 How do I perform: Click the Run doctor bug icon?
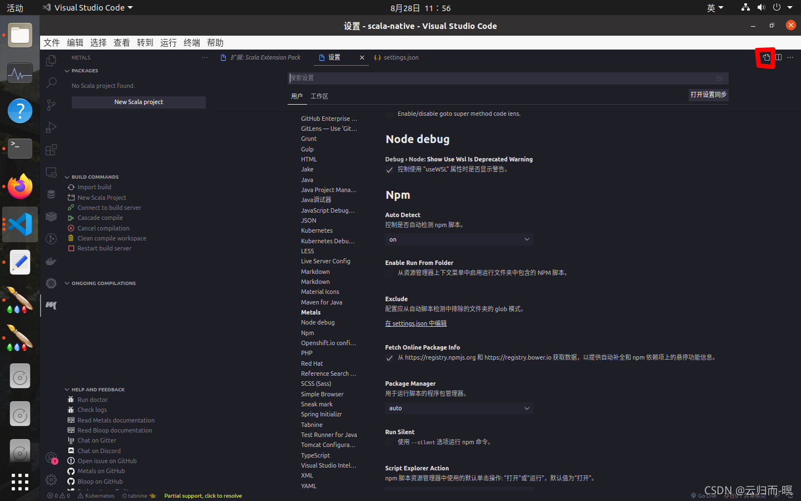point(71,399)
